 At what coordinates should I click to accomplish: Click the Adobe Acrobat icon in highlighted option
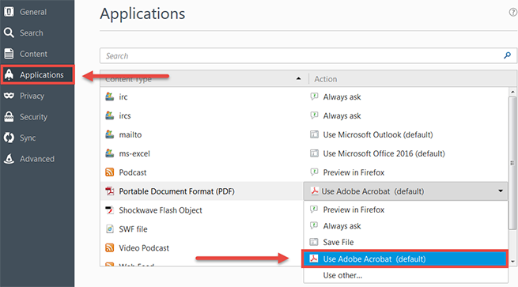point(314,259)
